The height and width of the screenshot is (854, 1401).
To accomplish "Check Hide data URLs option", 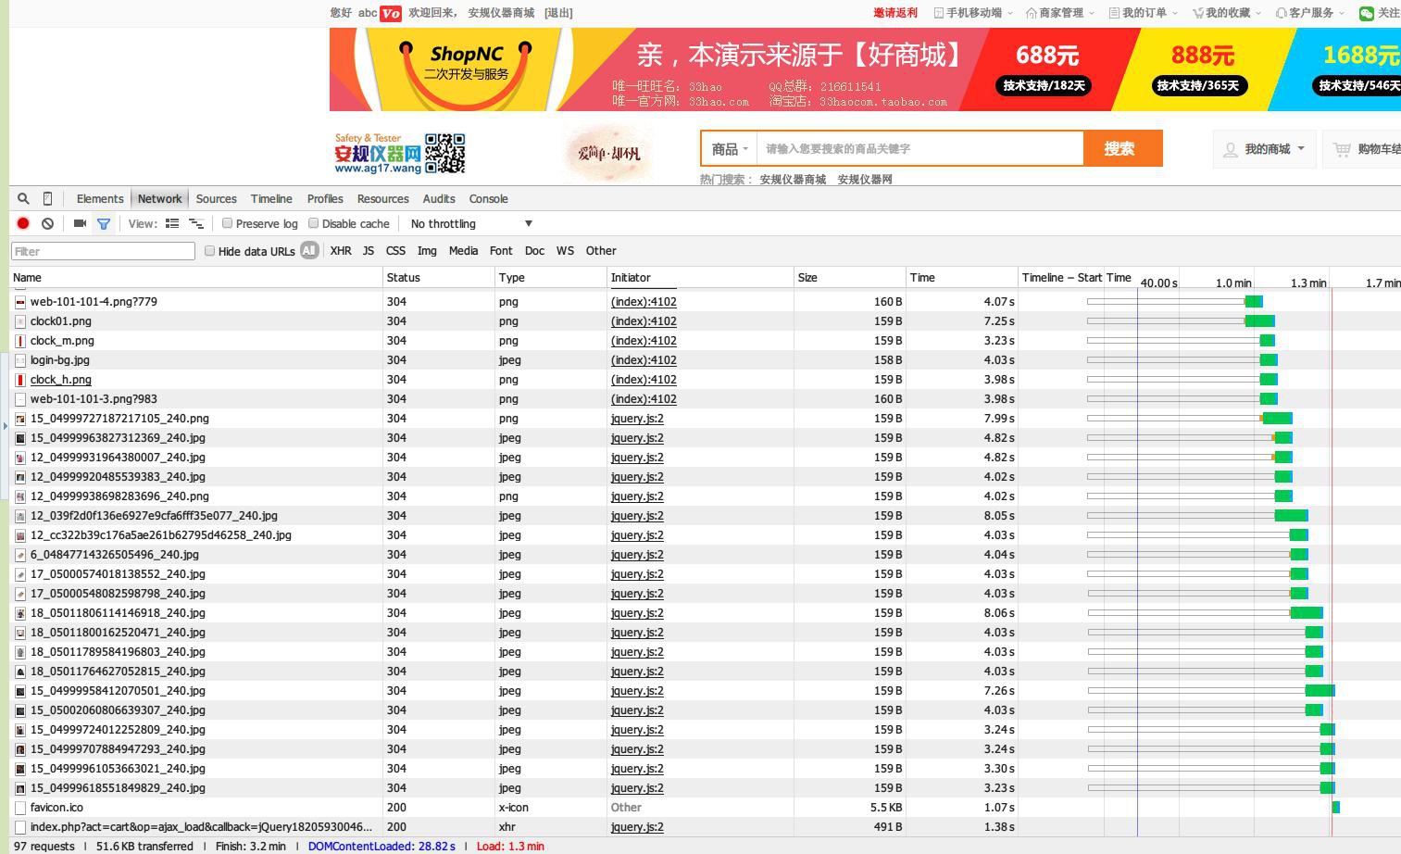I will coord(209,251).
